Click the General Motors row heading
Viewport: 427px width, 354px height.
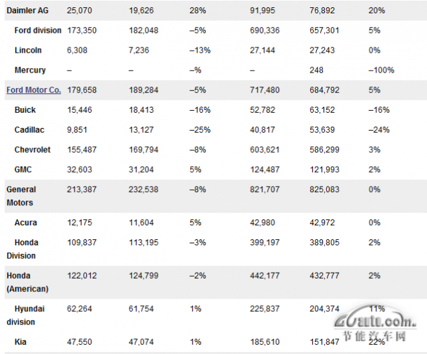coord(21,196)
